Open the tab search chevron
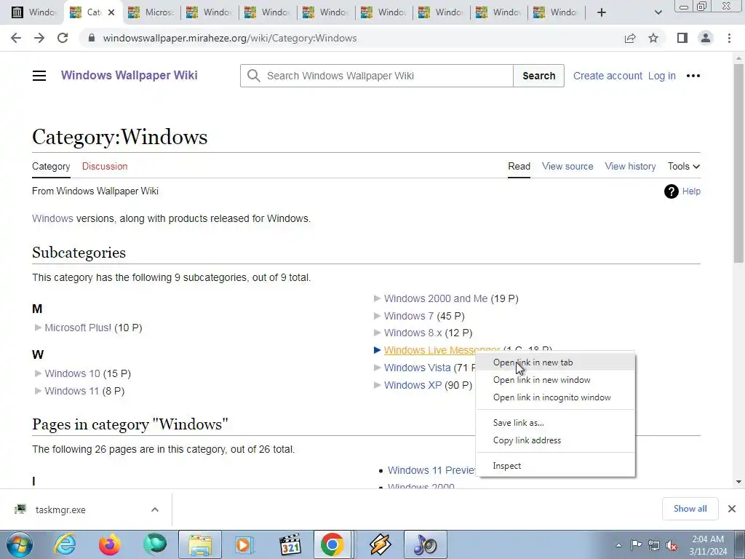This screenshot has width=745, height=559. 658,12
